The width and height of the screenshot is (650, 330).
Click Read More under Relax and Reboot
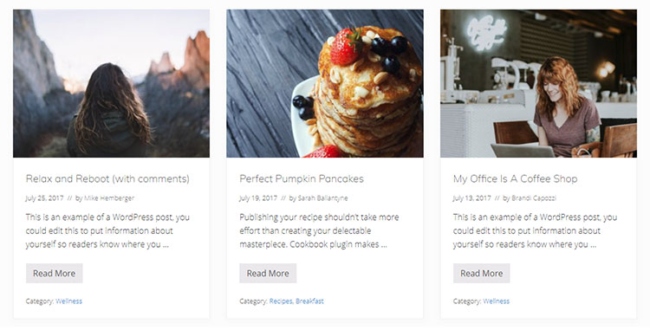pos(55,274)
